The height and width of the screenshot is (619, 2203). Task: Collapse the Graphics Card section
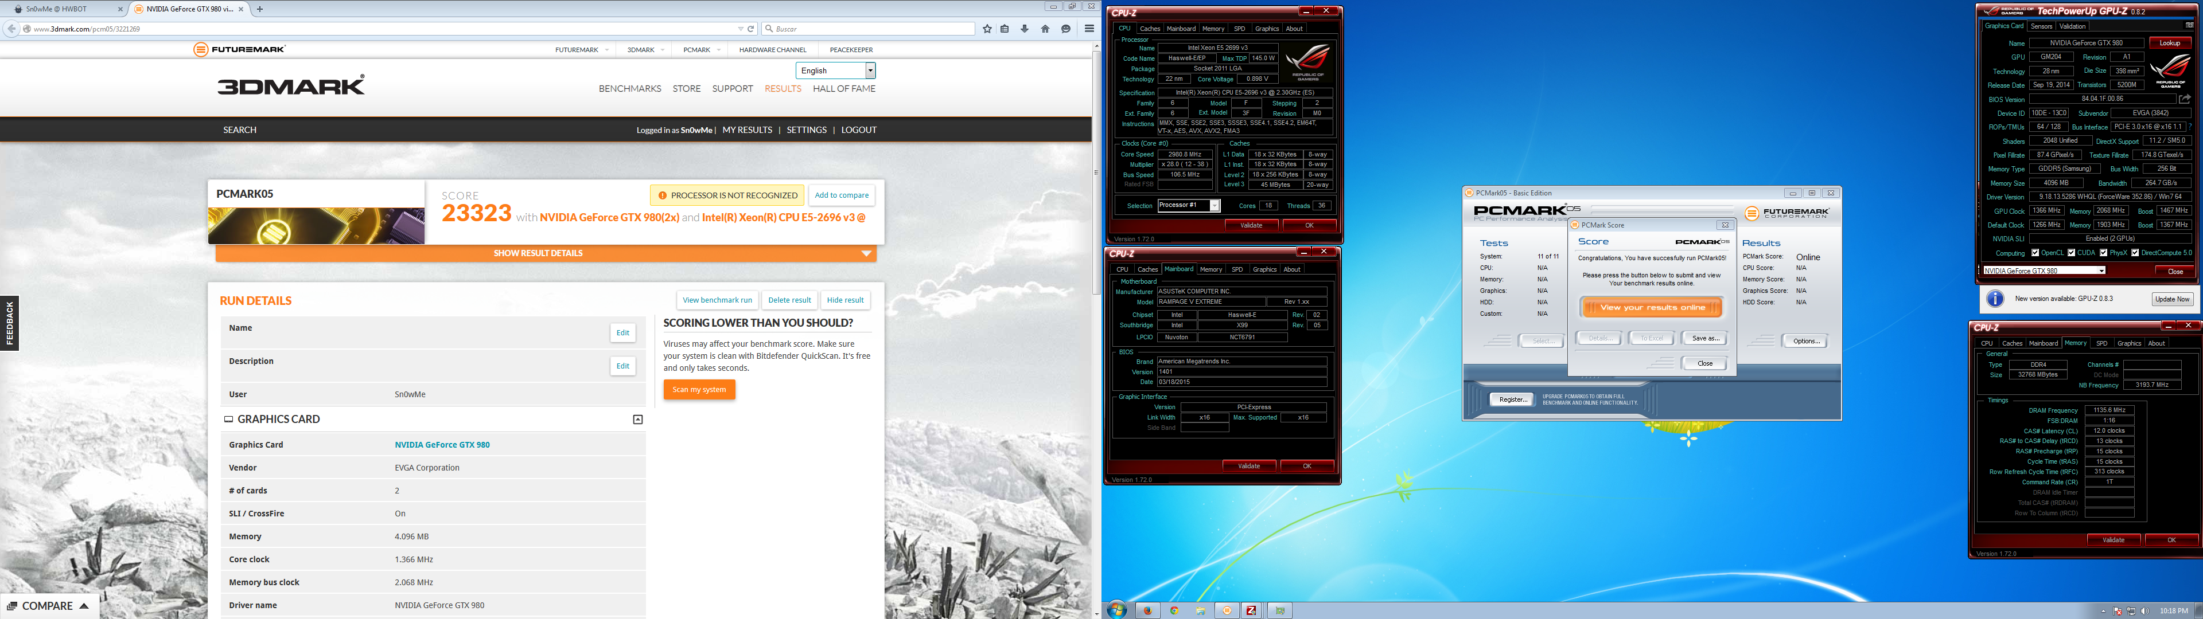(637, 419)
